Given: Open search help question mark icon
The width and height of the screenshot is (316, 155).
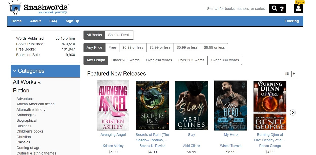Looking at the screenshot, I should [x=282, y=9].
